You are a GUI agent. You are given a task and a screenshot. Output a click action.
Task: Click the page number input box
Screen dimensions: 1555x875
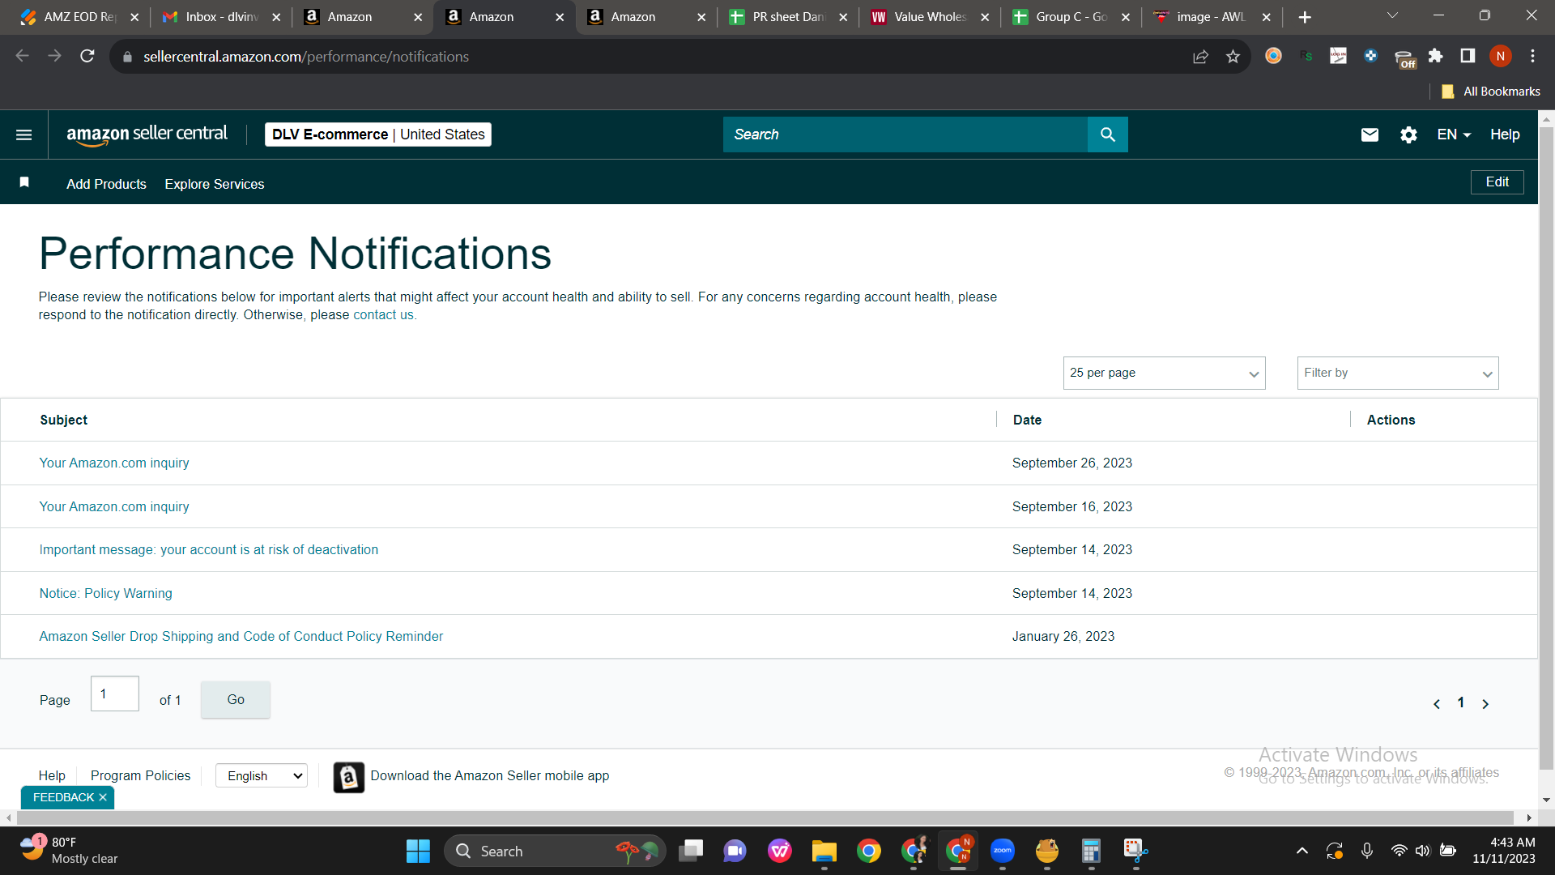(x=115, y=694)
